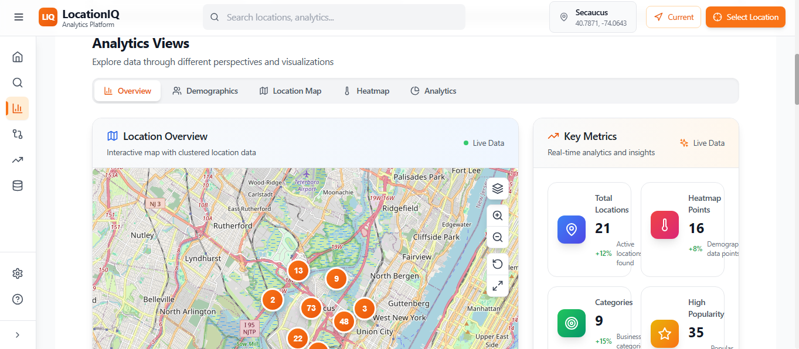Click the map layers icon
This screenshot has width=799, height=349.
498,189
